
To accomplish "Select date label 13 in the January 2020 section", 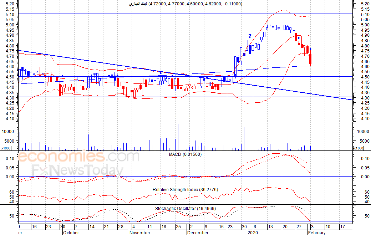I will 270,227.
